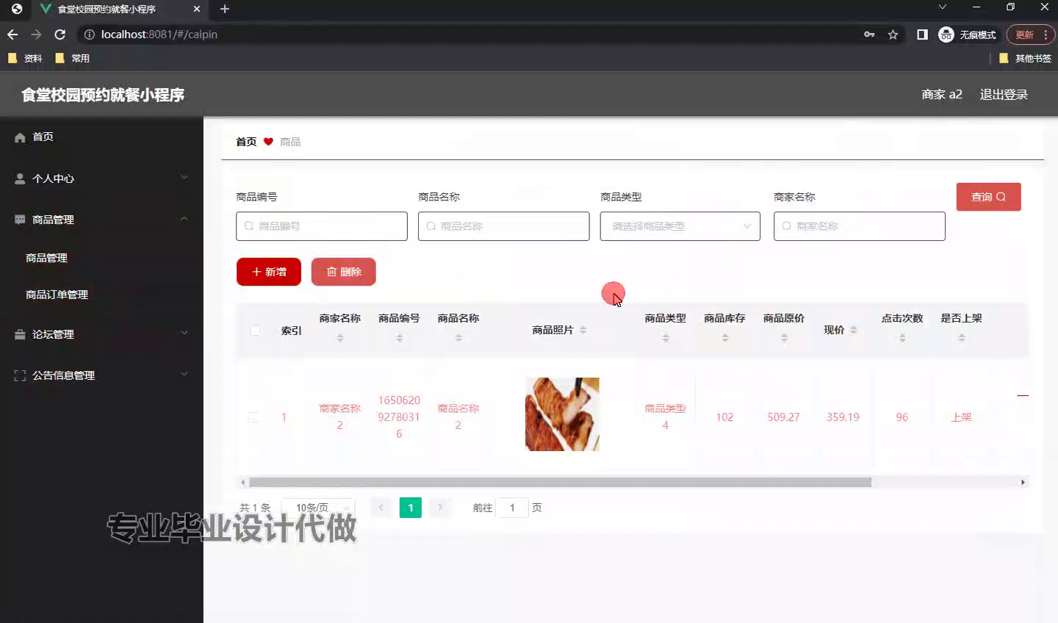The height and width of the screenshot is (623, 1058).
Task: Sort by 是否上架 column
Action: click(x=962, y=338)
